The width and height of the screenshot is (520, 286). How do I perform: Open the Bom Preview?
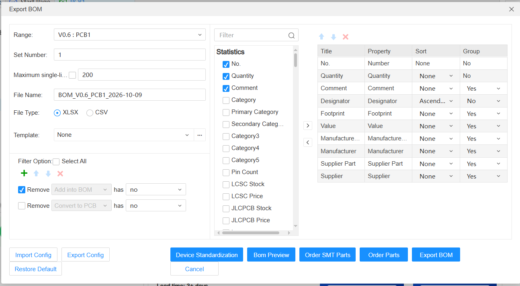[x=271, y=255]
